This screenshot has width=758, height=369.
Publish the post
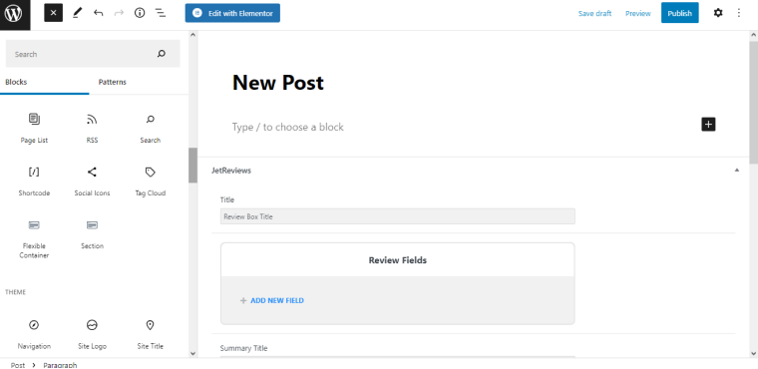click(679, 13)
